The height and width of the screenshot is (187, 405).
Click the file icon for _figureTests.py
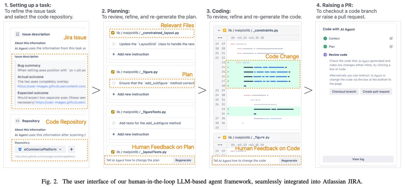point(112,112)
